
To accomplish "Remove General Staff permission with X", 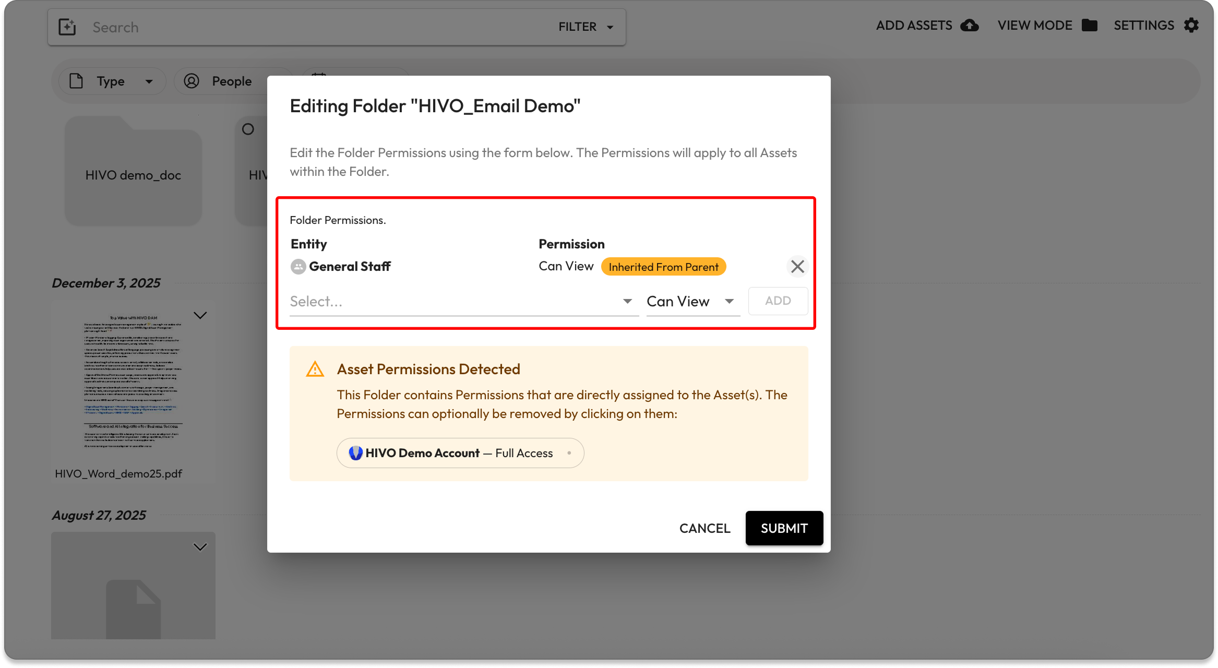I will coord(797,267).
